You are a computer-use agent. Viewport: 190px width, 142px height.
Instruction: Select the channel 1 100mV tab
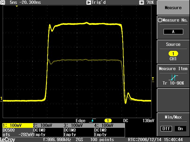(x=17, y=125)
